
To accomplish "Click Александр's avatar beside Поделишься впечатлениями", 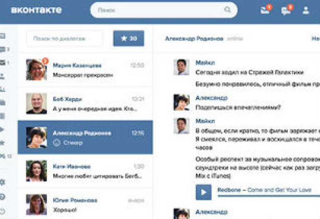I will 182,102.
